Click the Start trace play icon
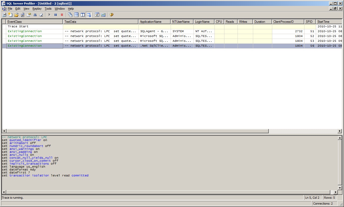 (49, 15)
